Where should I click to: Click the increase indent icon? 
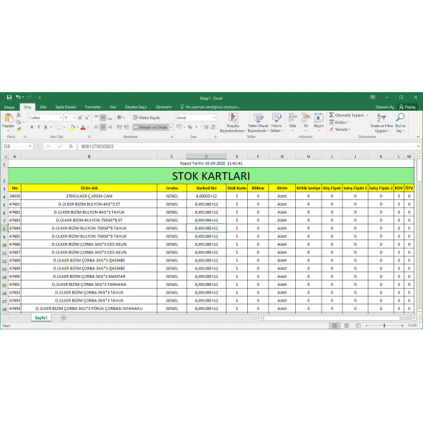tap(126, 127)
